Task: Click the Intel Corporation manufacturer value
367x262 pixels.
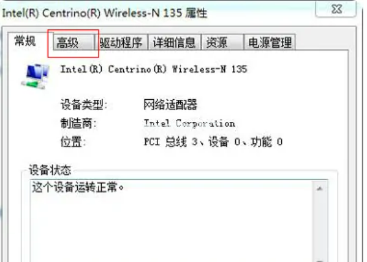Action: click(x=189, y=123)
